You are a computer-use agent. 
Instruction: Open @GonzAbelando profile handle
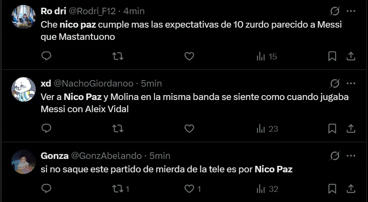click(106, 156)
